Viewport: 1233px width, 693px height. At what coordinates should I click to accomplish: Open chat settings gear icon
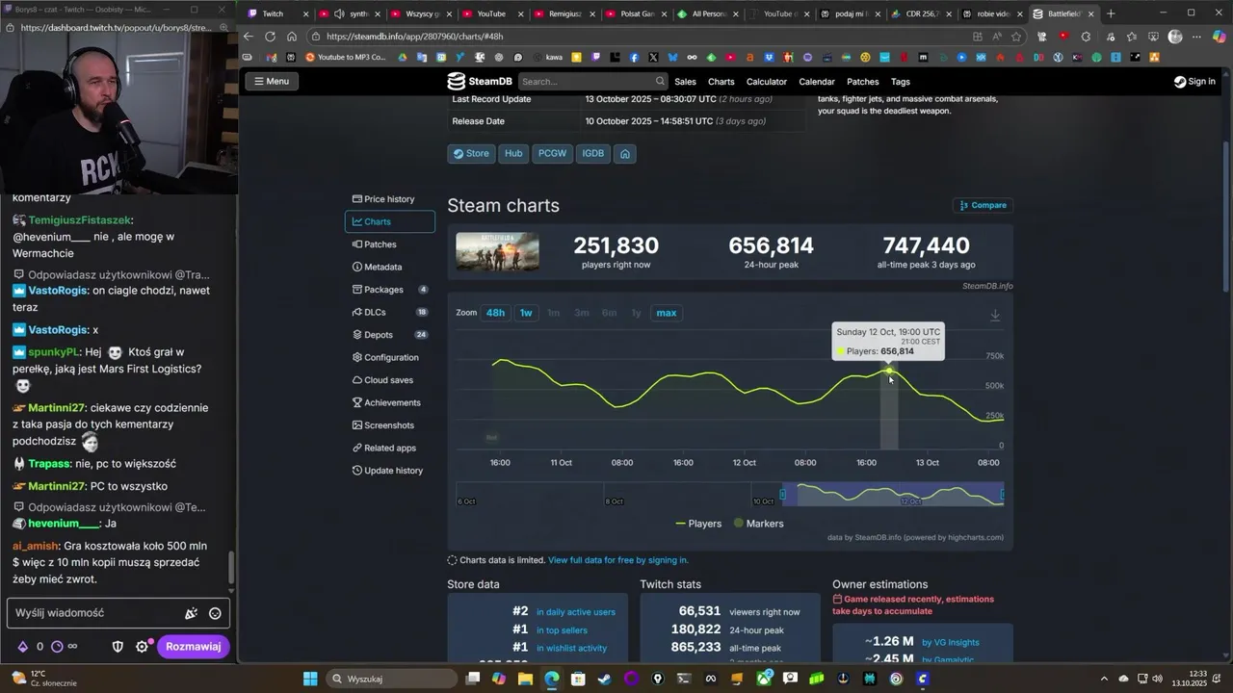[x=143, y=647]
